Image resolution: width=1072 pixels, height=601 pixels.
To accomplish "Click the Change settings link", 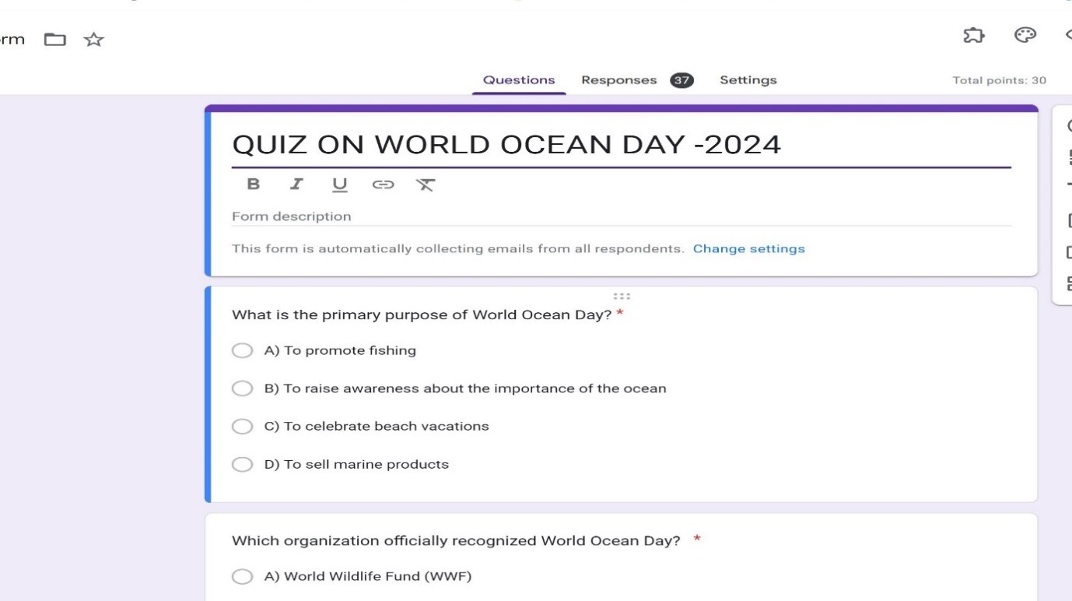I will (x=749, y=248).
